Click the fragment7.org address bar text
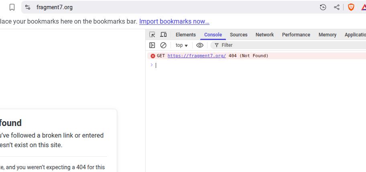This screenshot has height=172, width=366. pos(55,8)
